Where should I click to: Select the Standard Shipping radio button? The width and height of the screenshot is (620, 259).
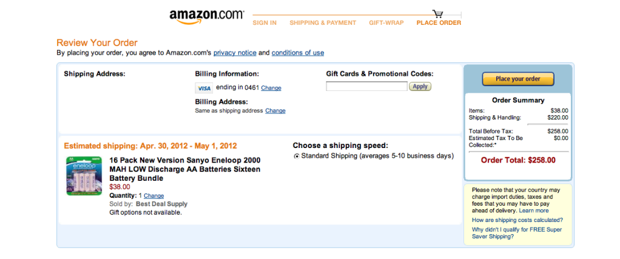[296, 156]
